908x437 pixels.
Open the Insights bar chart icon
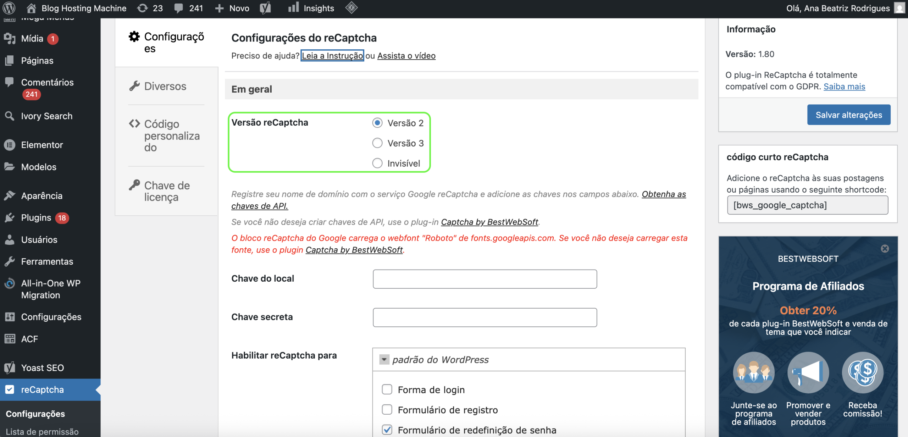point(293,7)
